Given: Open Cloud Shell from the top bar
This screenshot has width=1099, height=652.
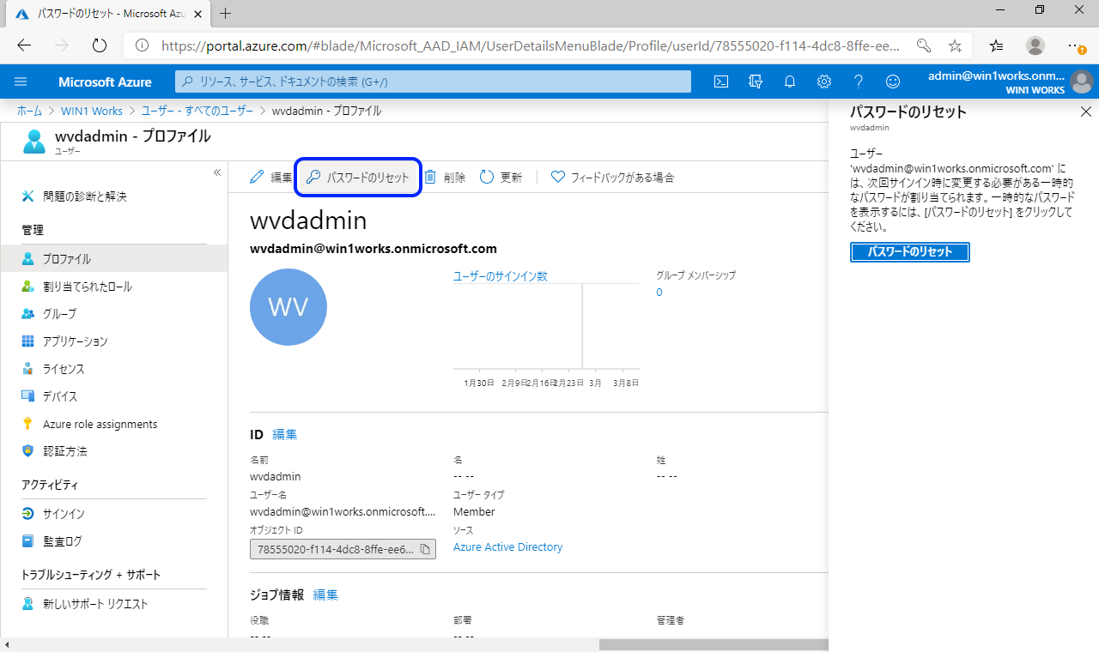Looking at the screenshot, I should 722,81.
